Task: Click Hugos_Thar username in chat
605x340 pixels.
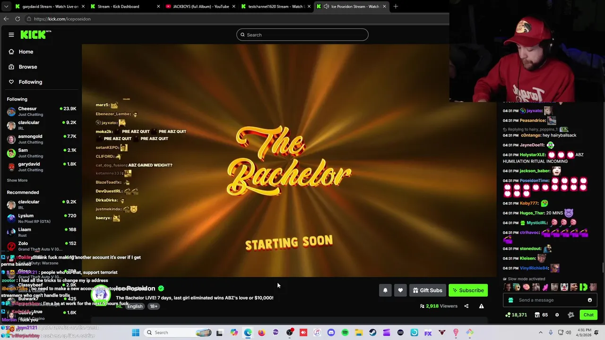Action: pos(532,213)
